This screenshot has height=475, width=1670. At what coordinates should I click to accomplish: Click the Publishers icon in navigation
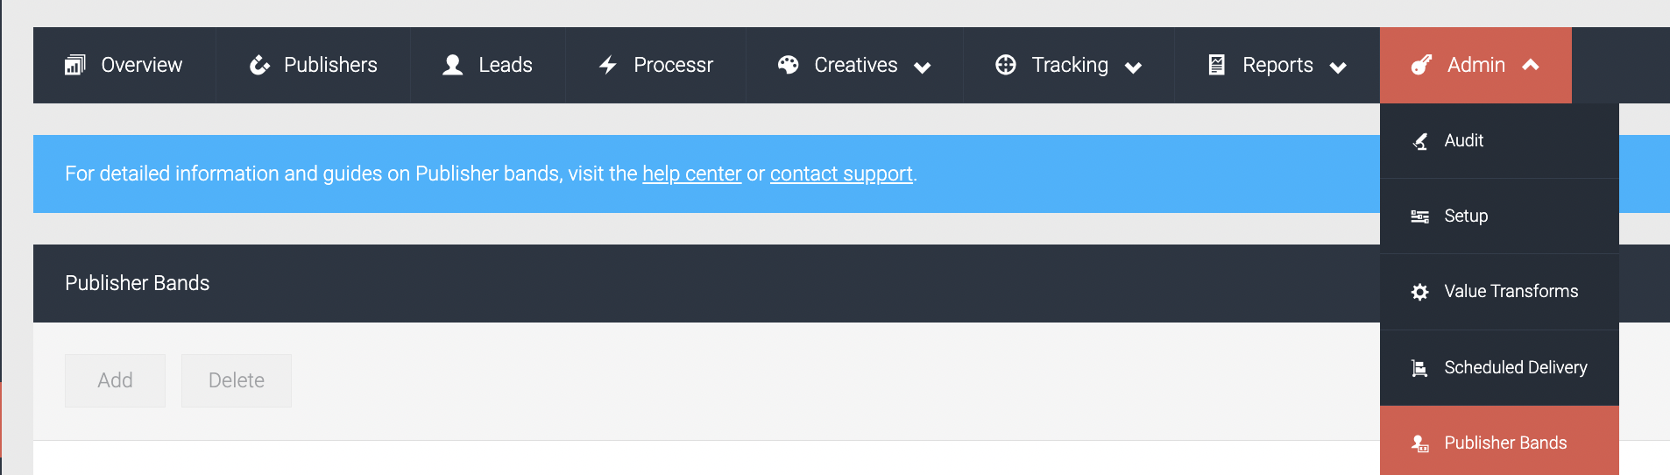(259, 65)
